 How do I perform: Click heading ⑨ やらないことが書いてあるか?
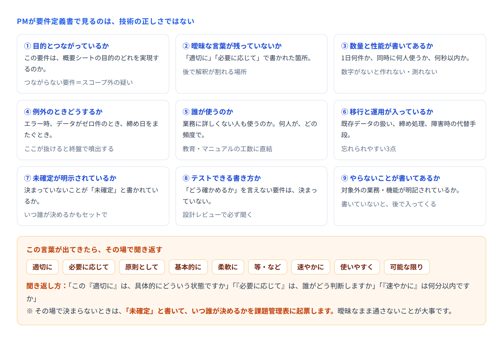click(x=390, y=178)
